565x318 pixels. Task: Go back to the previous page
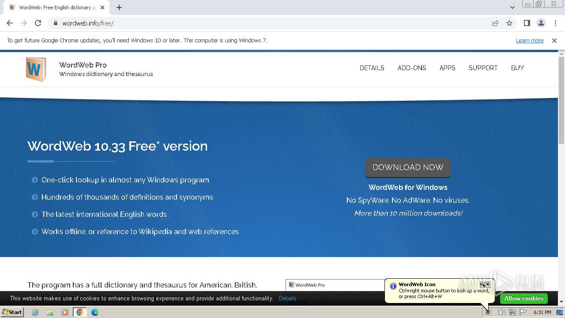click(10, 23)
